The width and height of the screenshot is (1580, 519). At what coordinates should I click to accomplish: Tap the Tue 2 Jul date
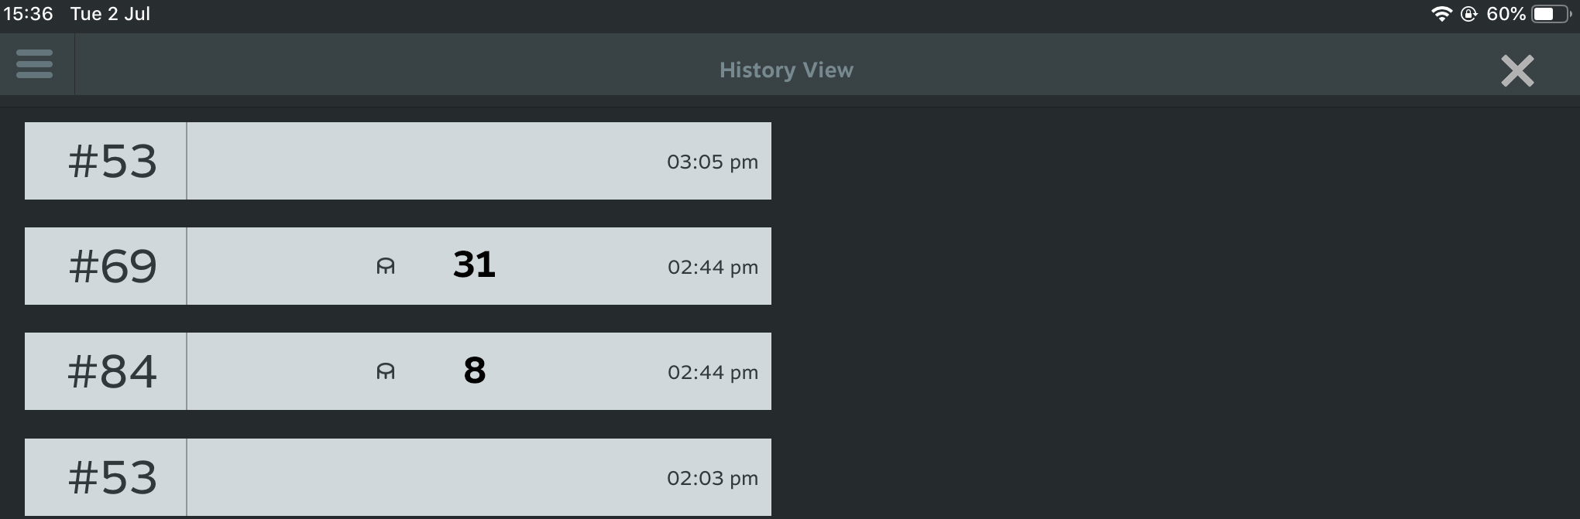point(110,14)
